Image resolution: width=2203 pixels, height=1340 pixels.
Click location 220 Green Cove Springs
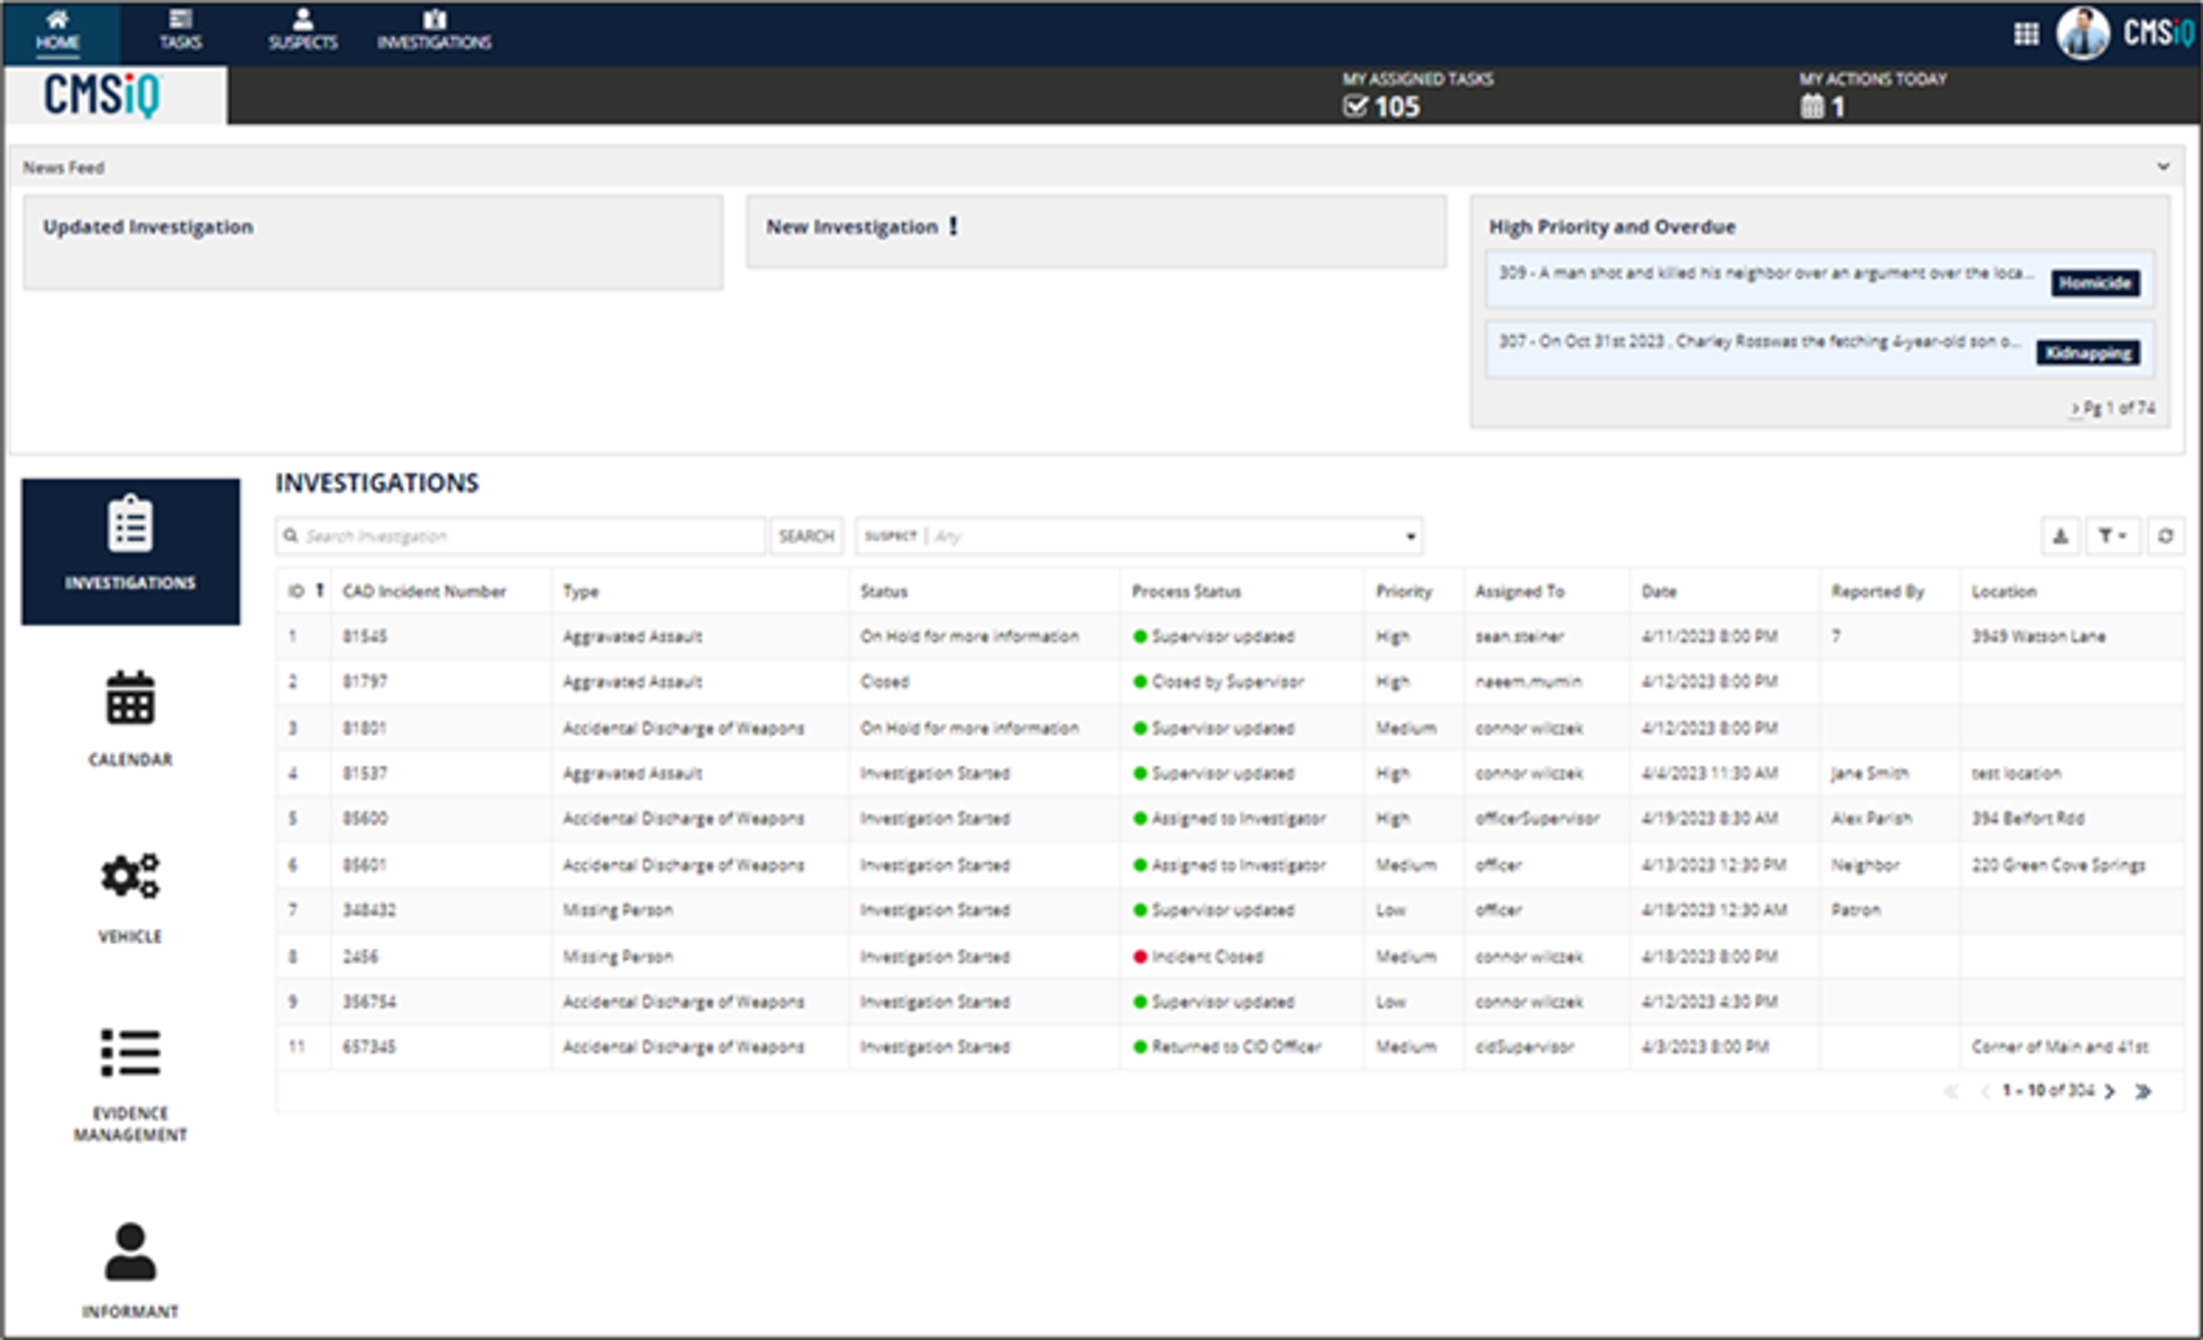[2058, 865]
